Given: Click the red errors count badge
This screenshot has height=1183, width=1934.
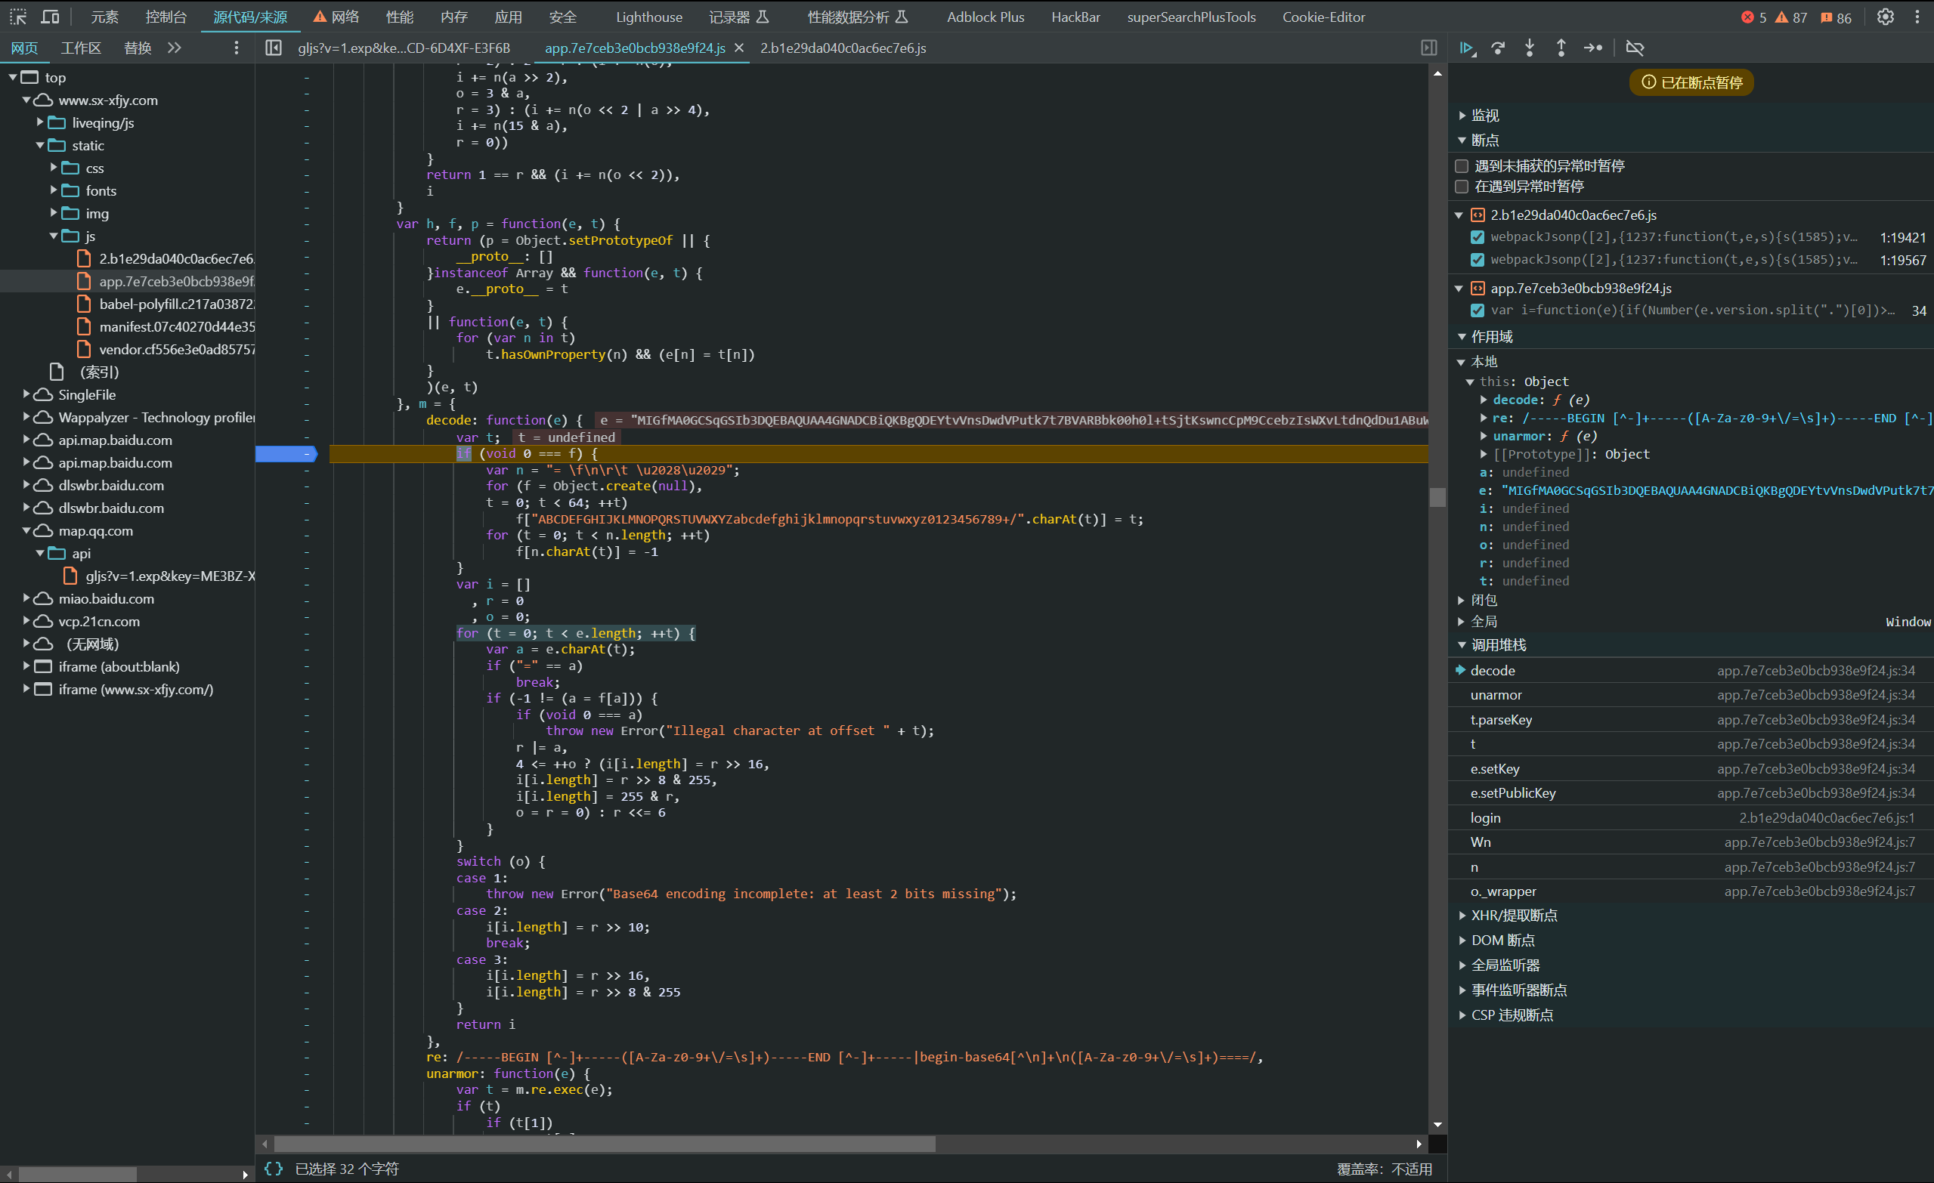Looking at the screenshot, I should [x=1753, y=17].
